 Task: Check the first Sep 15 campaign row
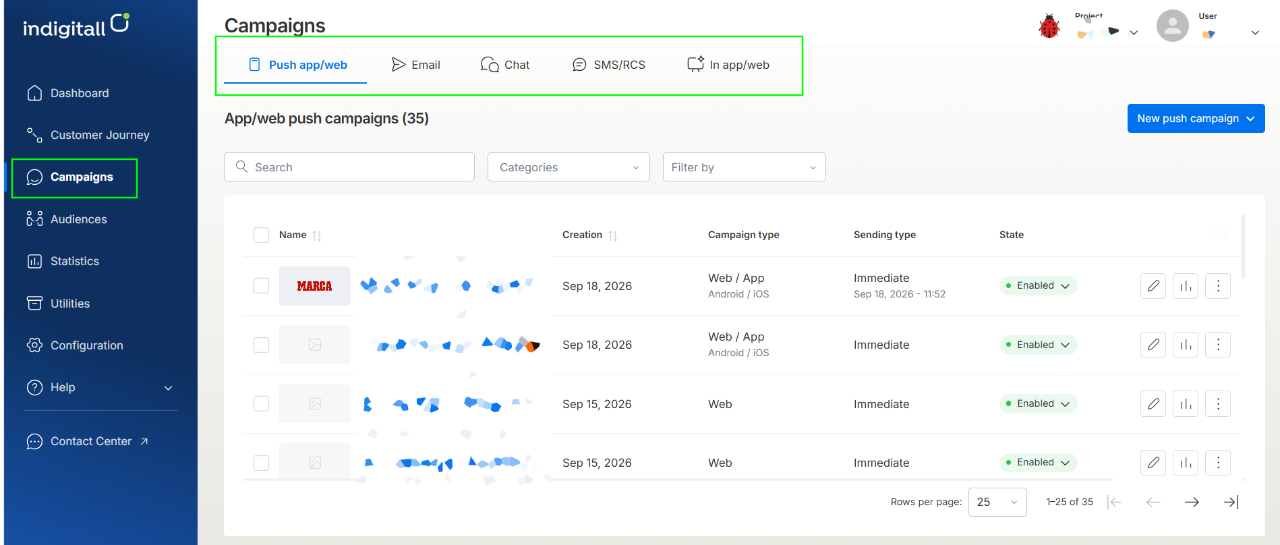click(x=261, y=403)
